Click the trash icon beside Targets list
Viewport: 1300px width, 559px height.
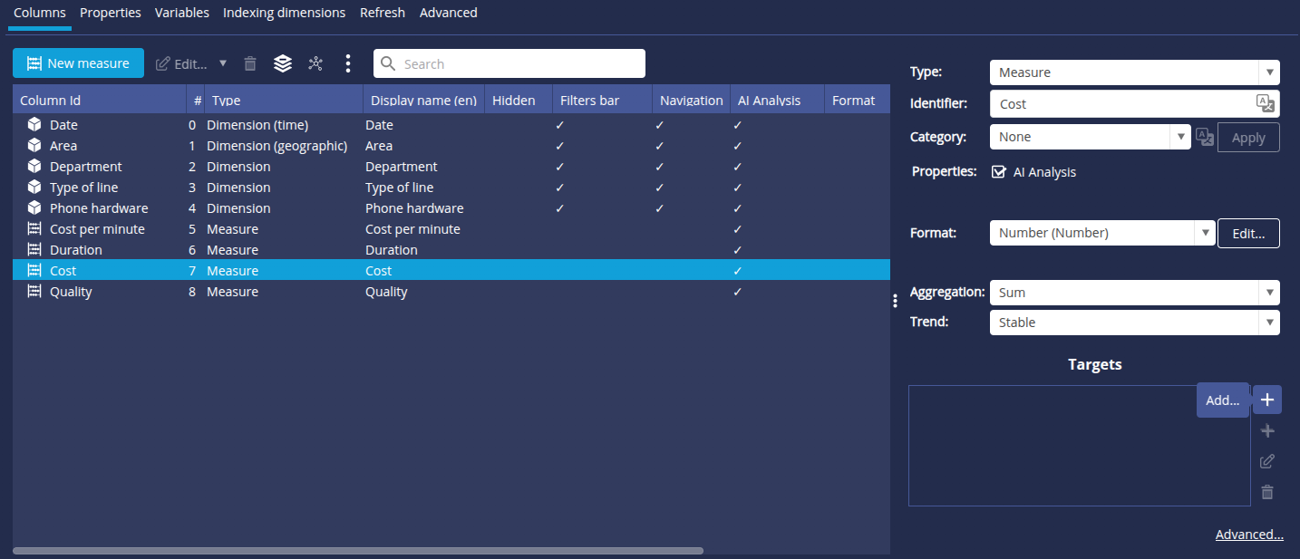pyautogui.click(x=1267, y=492)
